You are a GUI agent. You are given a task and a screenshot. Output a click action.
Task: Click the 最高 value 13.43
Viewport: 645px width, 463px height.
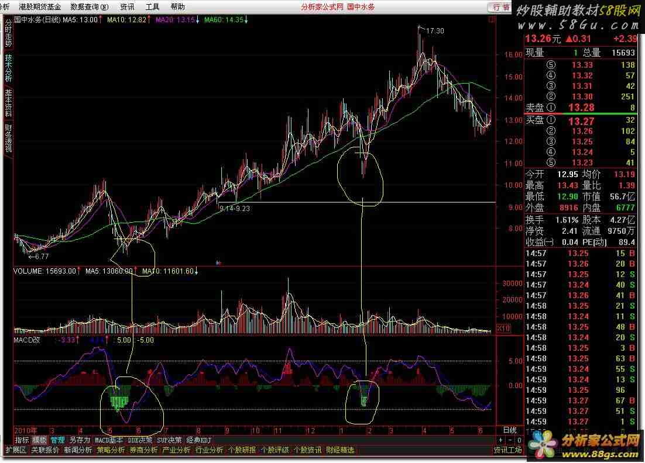(567, 185)
